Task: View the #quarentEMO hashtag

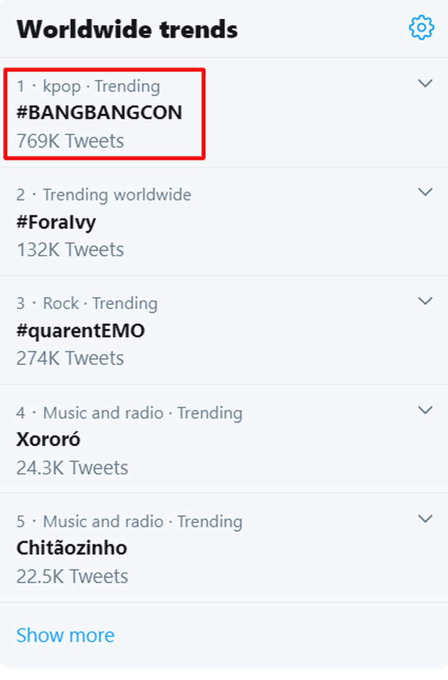Action: [x=80, y=331]
